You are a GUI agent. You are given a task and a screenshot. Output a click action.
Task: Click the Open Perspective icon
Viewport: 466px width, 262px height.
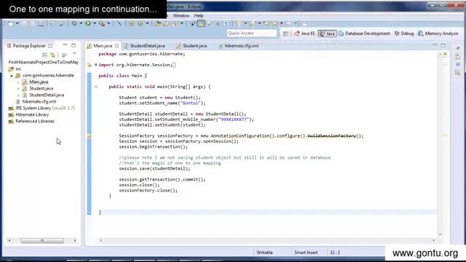click(285, 33)
